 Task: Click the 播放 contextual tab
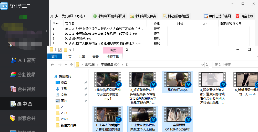(x=113, y=50)
